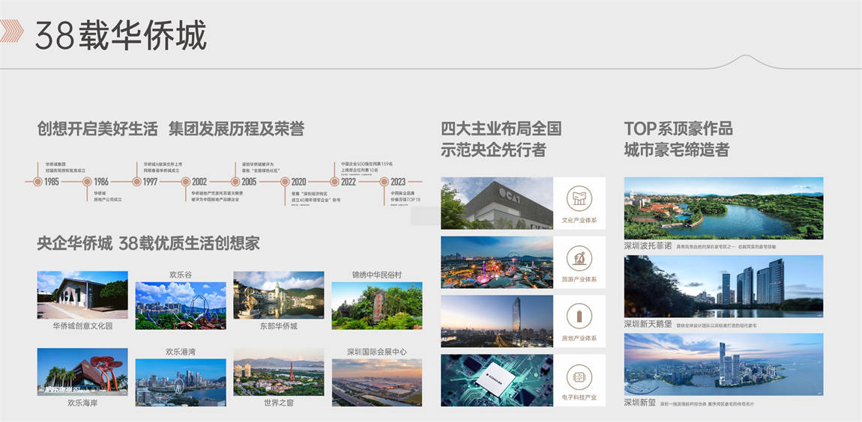Open the 世界之窗 photo
The image size is (862, 422).
(x=279, y=372)
